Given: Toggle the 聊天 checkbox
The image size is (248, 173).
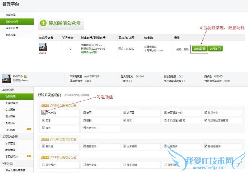Looking at the screenshot, I should (125, 120).
